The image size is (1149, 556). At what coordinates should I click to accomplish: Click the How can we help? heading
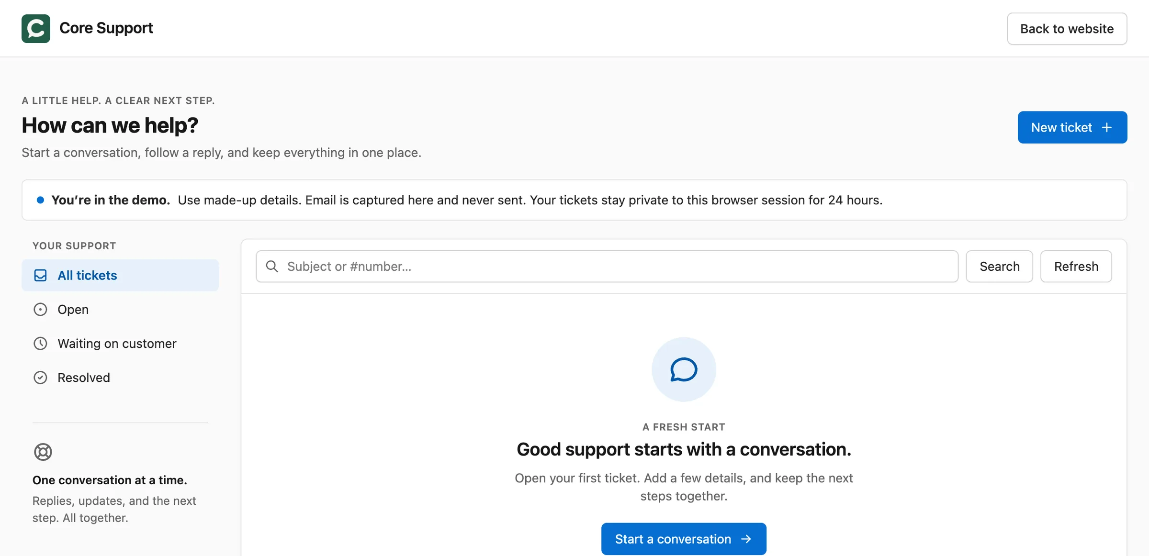pos(110,125)
